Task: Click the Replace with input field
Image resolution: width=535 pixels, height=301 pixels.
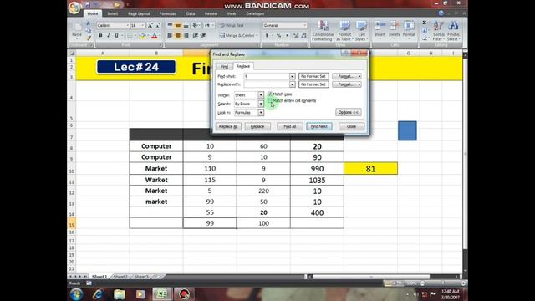Action: coord(267,84)
